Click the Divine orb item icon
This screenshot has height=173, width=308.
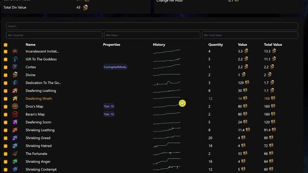pyautogui.click(x=15, y=75)
